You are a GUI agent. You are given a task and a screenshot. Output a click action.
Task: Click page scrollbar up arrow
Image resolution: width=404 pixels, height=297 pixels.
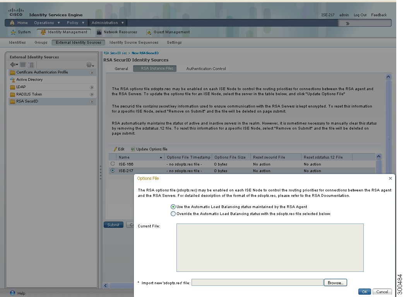tap(388, 77)
